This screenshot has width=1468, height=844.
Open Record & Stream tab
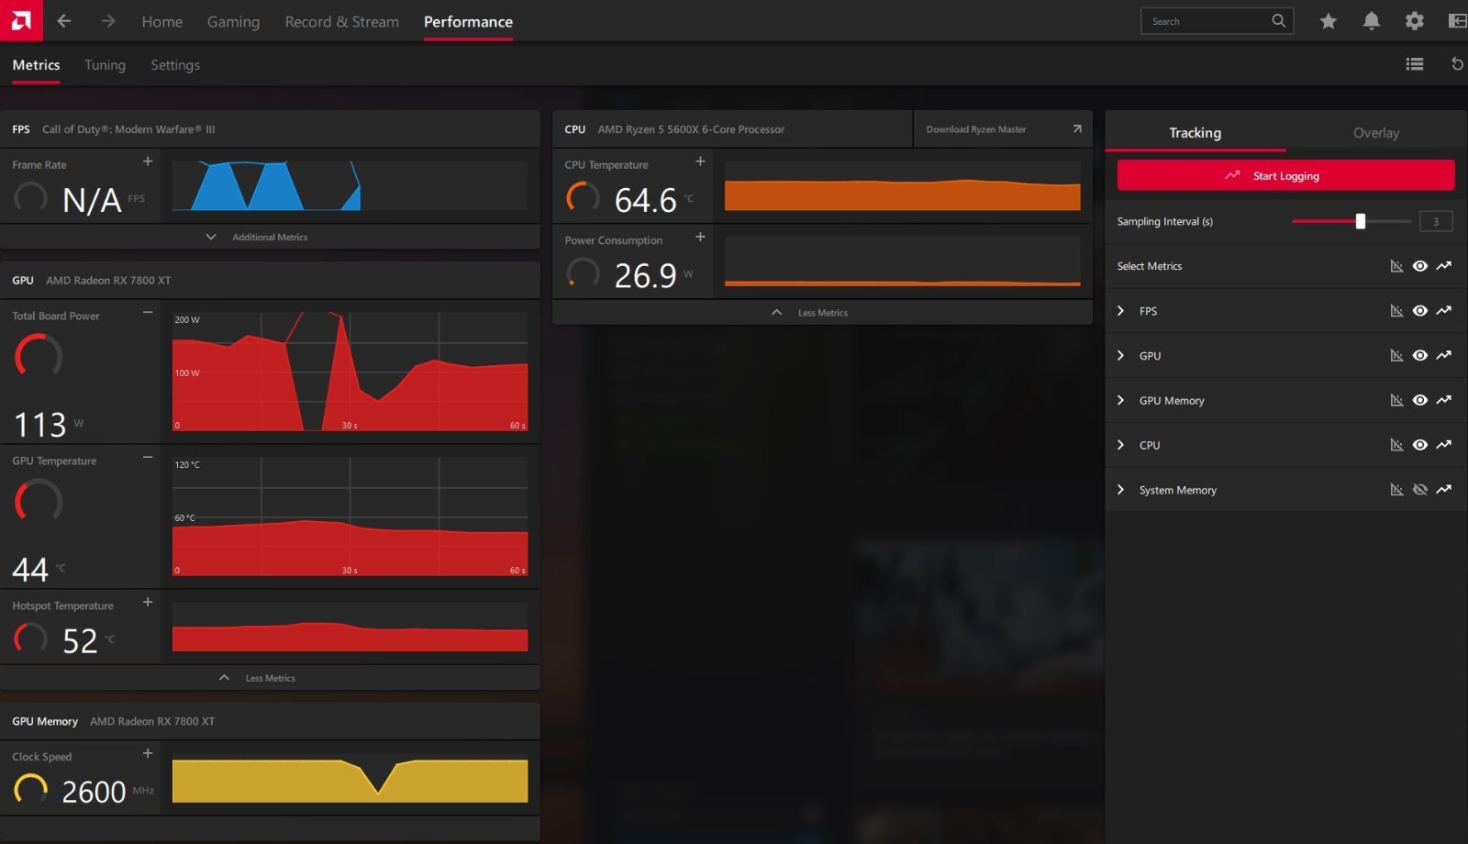(x=341, y=21)
